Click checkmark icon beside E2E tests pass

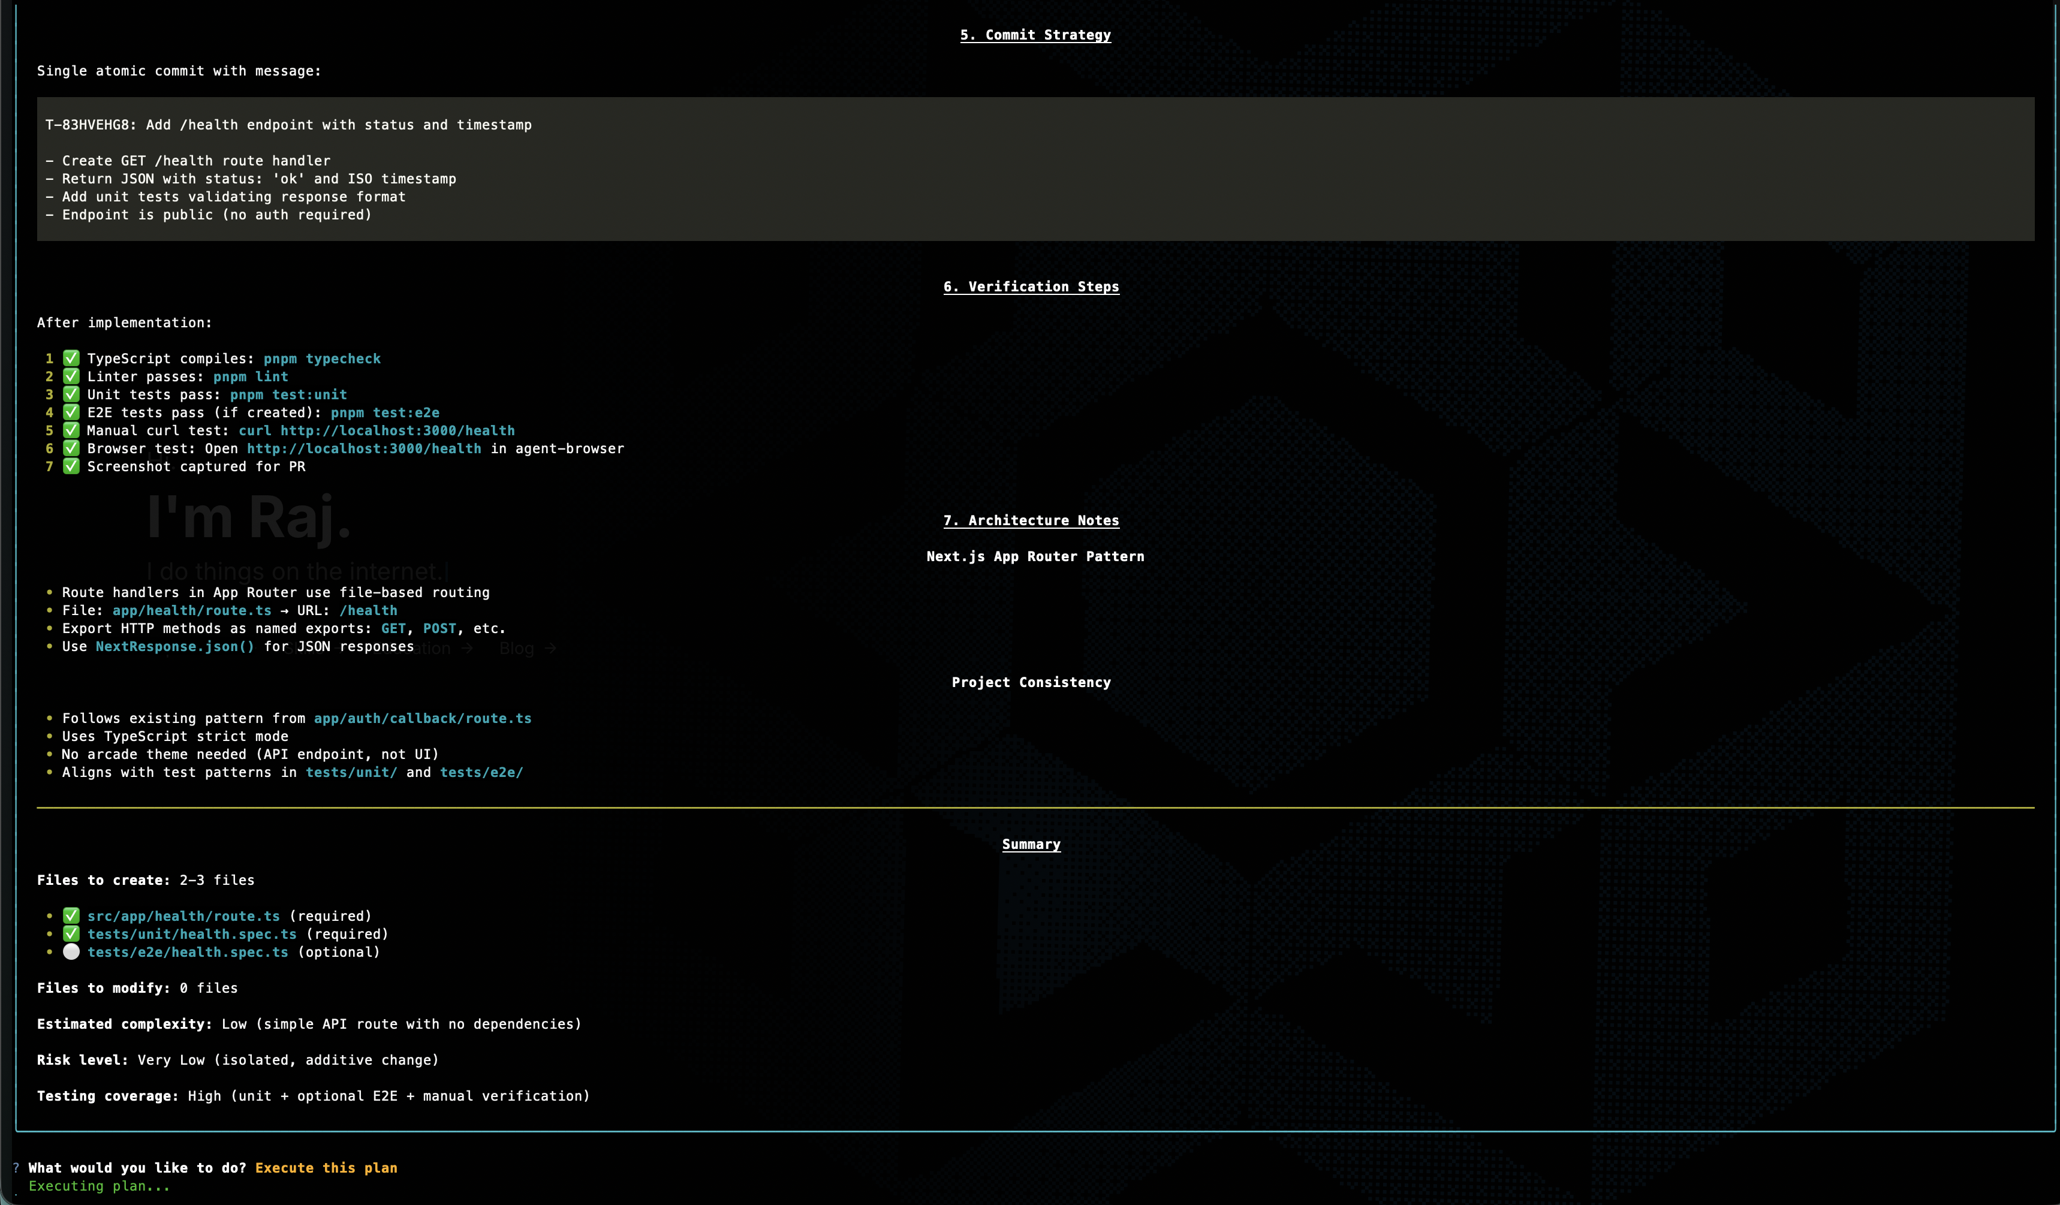click(x=71, y=412)
